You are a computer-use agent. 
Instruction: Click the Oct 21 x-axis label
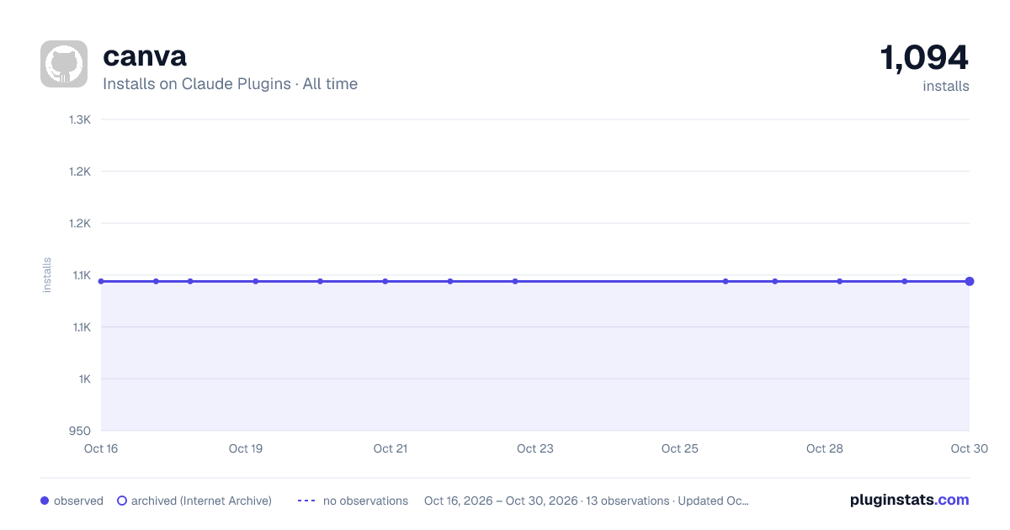pyautogui.click(x=391, y=448)
